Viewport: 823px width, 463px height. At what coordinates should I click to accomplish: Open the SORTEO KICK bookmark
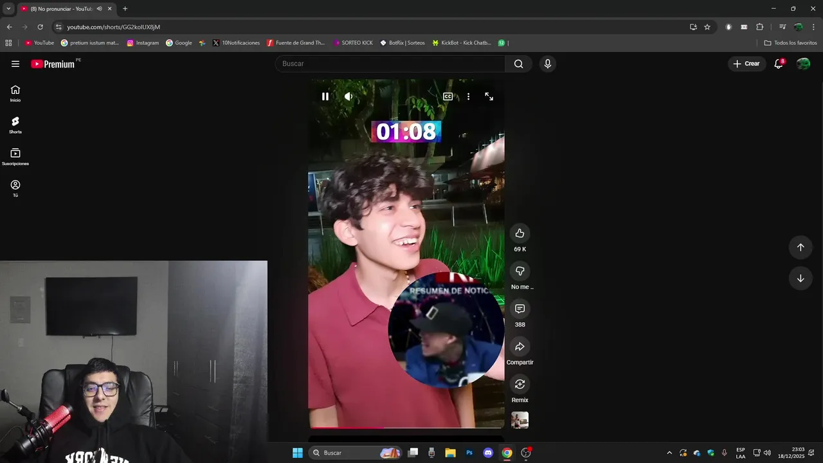(352, 43)
